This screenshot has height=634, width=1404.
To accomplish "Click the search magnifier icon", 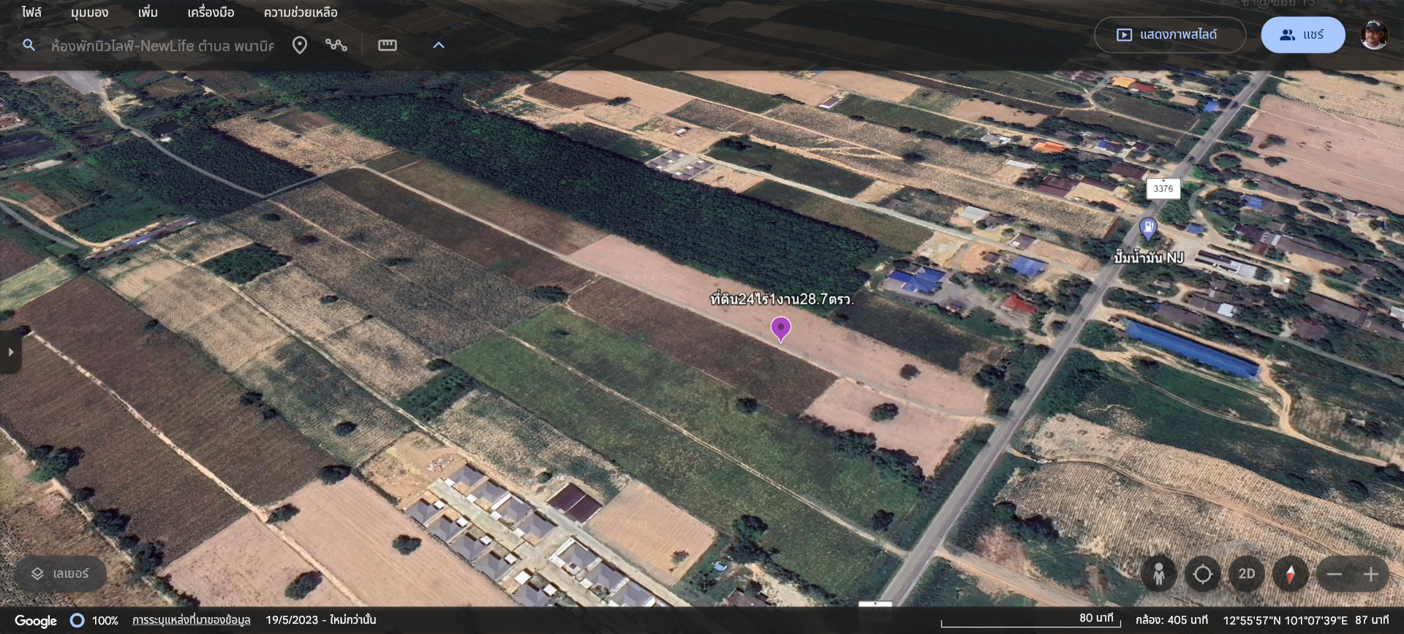I will pos(29,45).
